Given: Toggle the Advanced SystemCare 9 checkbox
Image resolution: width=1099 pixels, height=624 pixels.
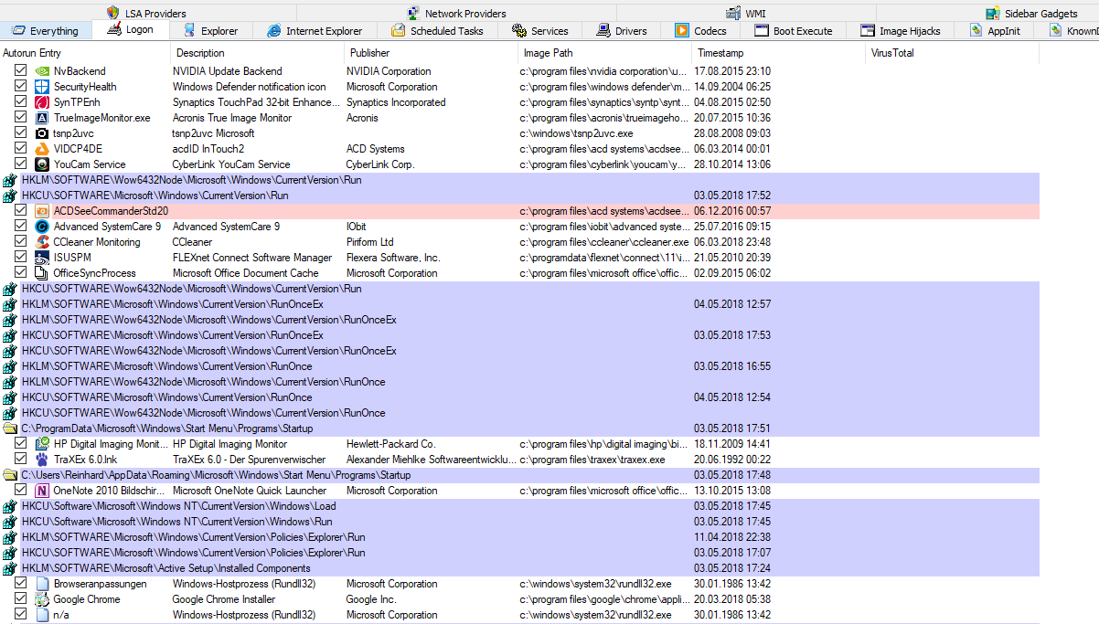Looking at the screenshot, I should tap(21, 226).
